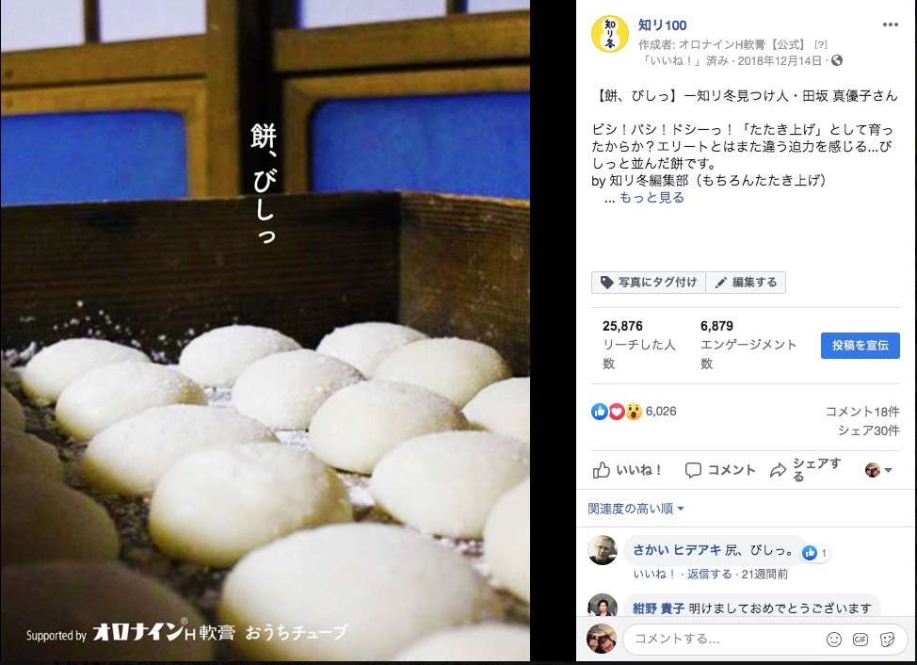917x665 pixels.
Task: Open the GIF picker in comment box
Action: tap(861, 640)
